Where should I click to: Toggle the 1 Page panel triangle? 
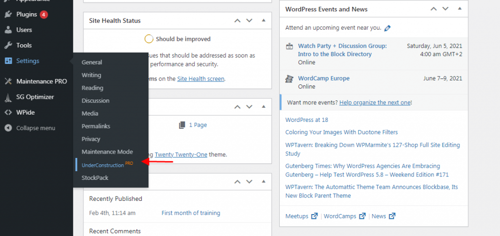click(263, 106)
